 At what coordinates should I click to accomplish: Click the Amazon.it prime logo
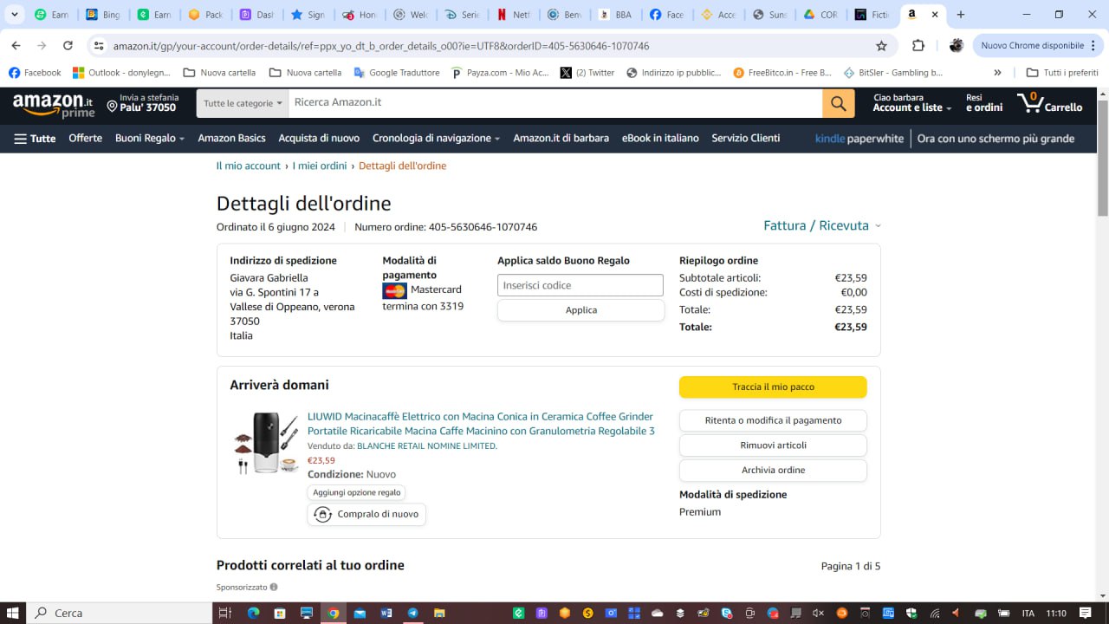point(53,105)
